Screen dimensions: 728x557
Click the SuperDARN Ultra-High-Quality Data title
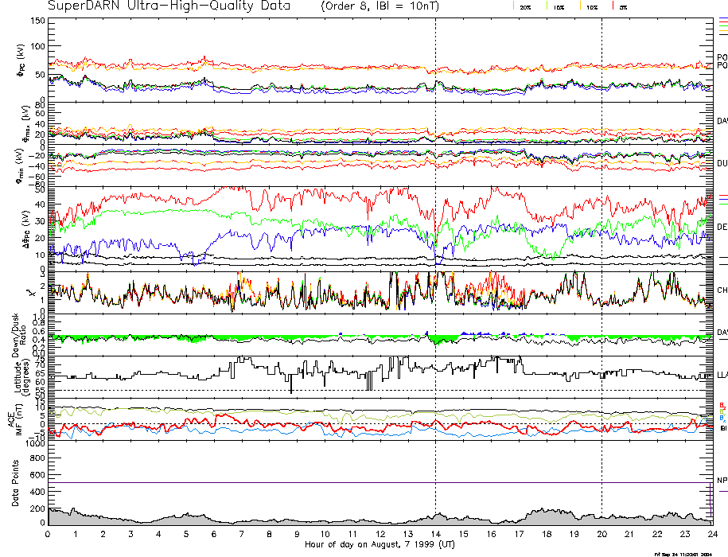click(169, 6)
